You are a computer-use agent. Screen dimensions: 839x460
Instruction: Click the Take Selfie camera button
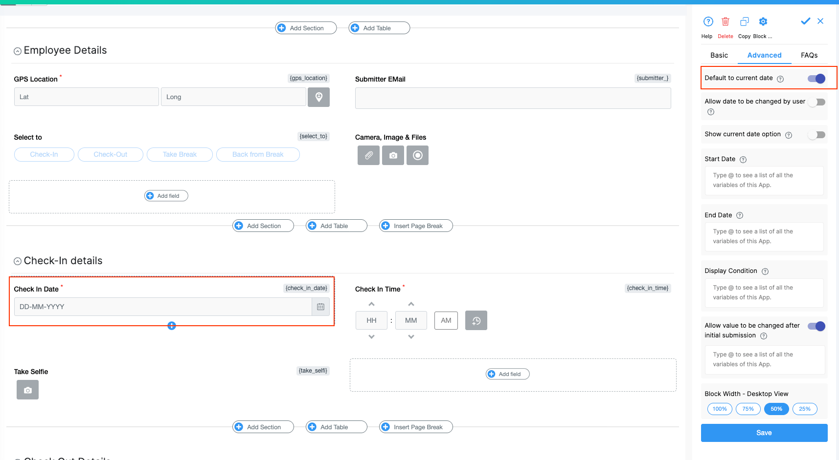[27, 390]
